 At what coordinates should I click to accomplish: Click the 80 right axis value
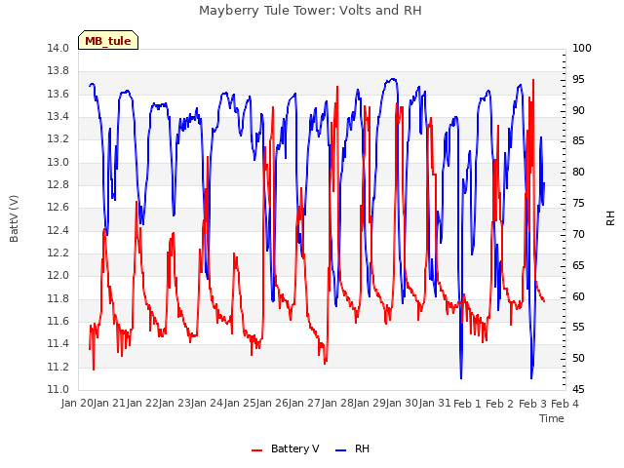tap(578, 172)
